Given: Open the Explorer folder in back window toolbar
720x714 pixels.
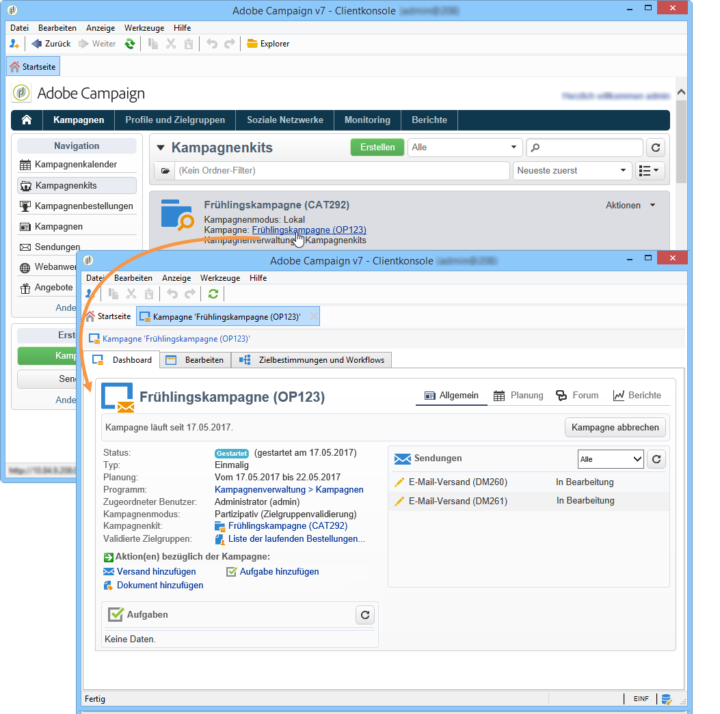Looking at the screenshot, I should tap(268, 44).
